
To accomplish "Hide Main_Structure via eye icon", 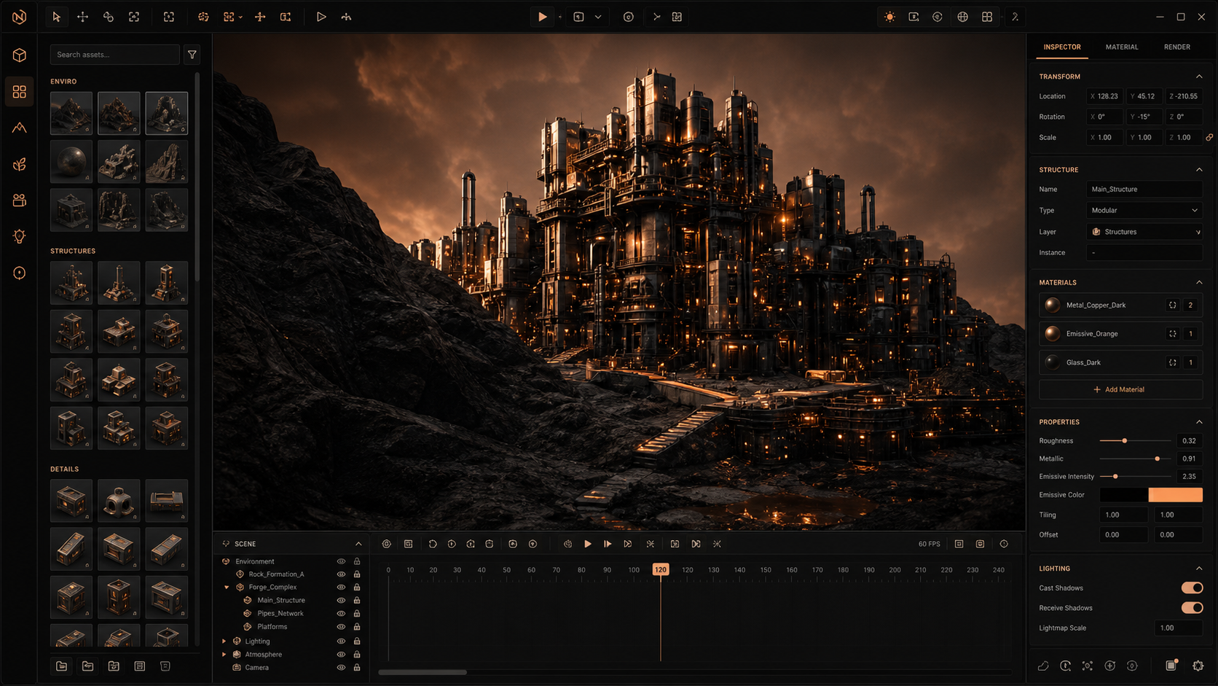I will pos(341,601).
